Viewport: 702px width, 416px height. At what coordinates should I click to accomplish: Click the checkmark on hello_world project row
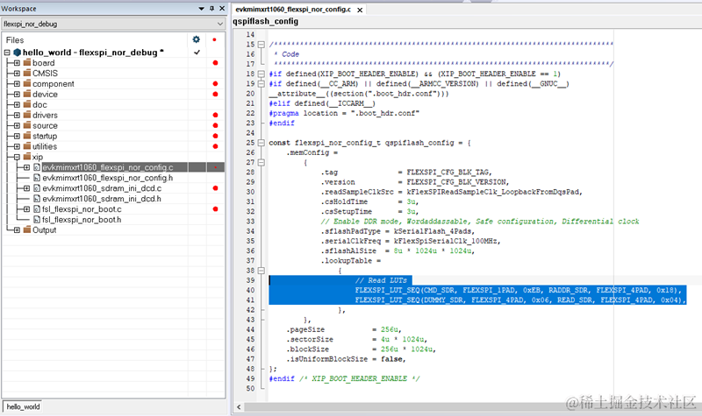coord(197,53)
